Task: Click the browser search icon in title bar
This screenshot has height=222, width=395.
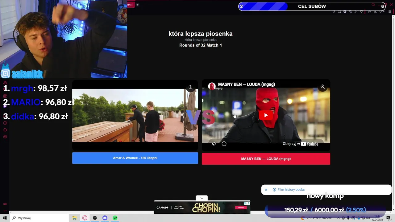Action: pyautogui.click(x=373, y=5)
